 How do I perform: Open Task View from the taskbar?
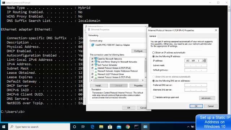coord(83,127)
